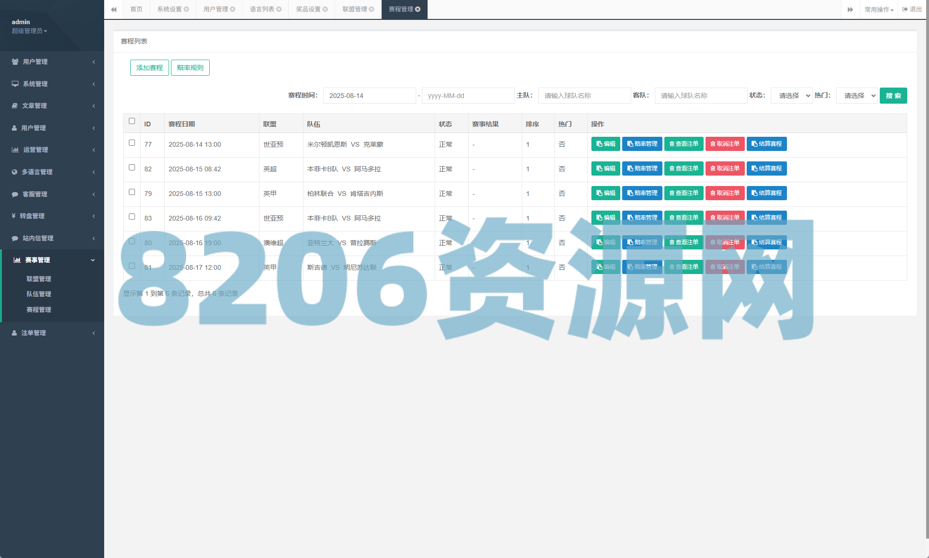
Task: Click the 主队 team name input
Action: (x=584, y=96)
